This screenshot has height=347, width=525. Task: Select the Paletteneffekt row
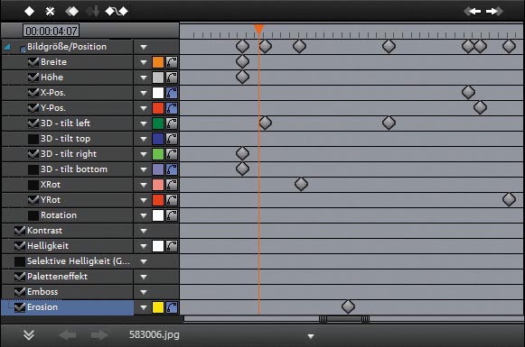coord(67,277)
